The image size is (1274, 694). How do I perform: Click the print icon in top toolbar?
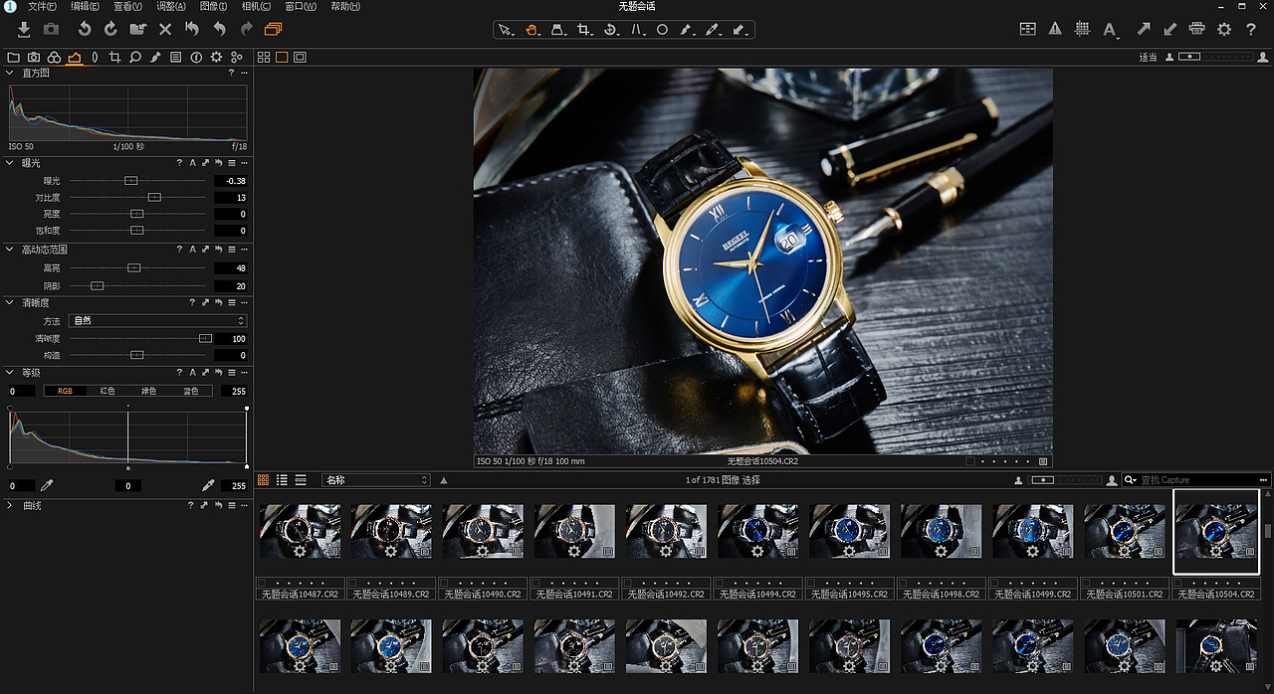click(x=1197, y=30)
